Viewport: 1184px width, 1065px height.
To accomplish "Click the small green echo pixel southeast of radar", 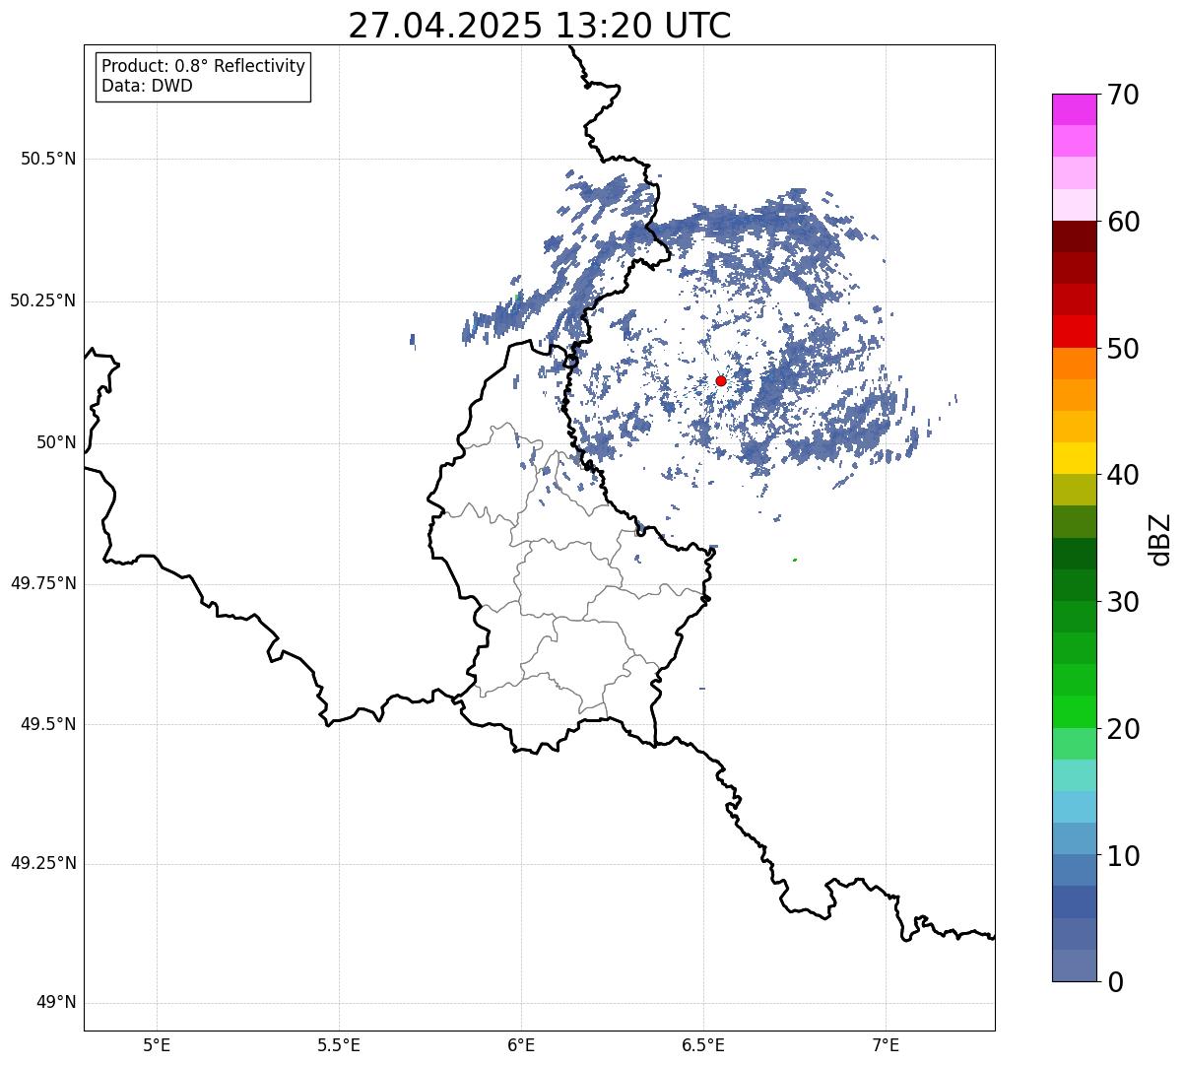I will click(795, 560).
